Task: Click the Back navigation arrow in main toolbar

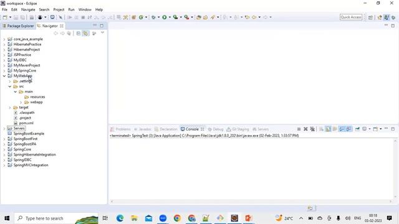Action: [254, 17]
